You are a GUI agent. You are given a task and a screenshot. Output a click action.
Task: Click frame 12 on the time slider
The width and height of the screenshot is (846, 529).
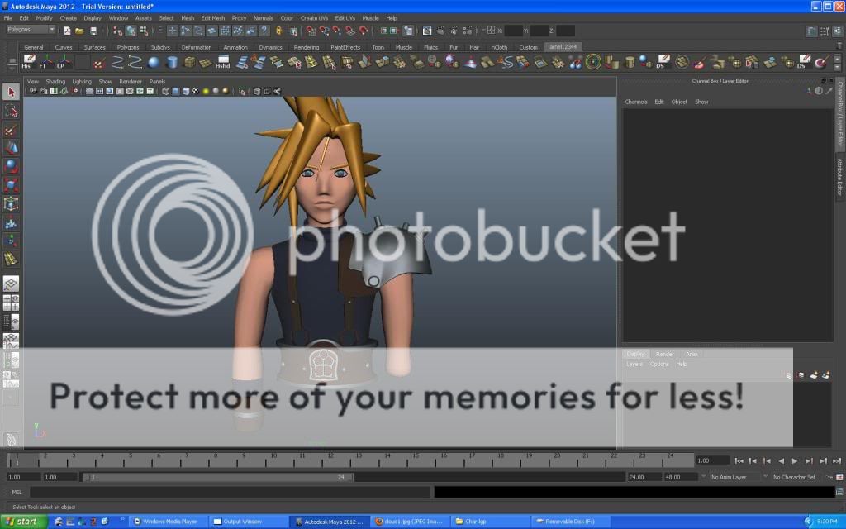click(329, 460)
